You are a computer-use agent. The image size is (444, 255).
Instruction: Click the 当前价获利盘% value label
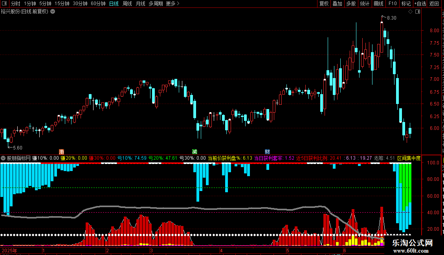(x=230, y=158)
